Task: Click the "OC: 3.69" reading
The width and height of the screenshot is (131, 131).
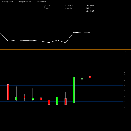Action: (90, 6)
